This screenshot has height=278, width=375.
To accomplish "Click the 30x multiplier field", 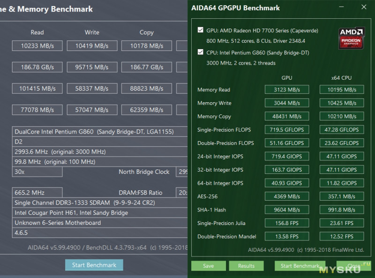I will click(37, 172).
